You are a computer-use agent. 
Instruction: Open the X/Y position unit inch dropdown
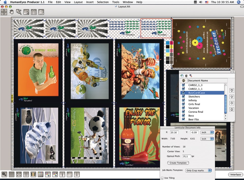tap(207, 132)
